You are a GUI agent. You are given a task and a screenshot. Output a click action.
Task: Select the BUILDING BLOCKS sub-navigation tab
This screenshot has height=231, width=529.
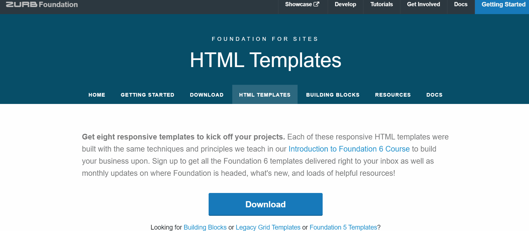333,95
